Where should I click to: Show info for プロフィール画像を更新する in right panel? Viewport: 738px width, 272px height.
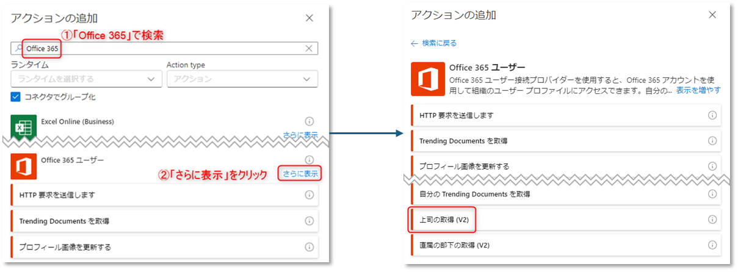[712, 166]
